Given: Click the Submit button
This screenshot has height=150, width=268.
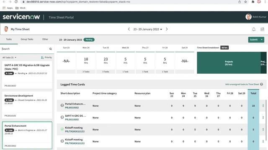Looking at the screenshot, I should [x=254, y=40].
